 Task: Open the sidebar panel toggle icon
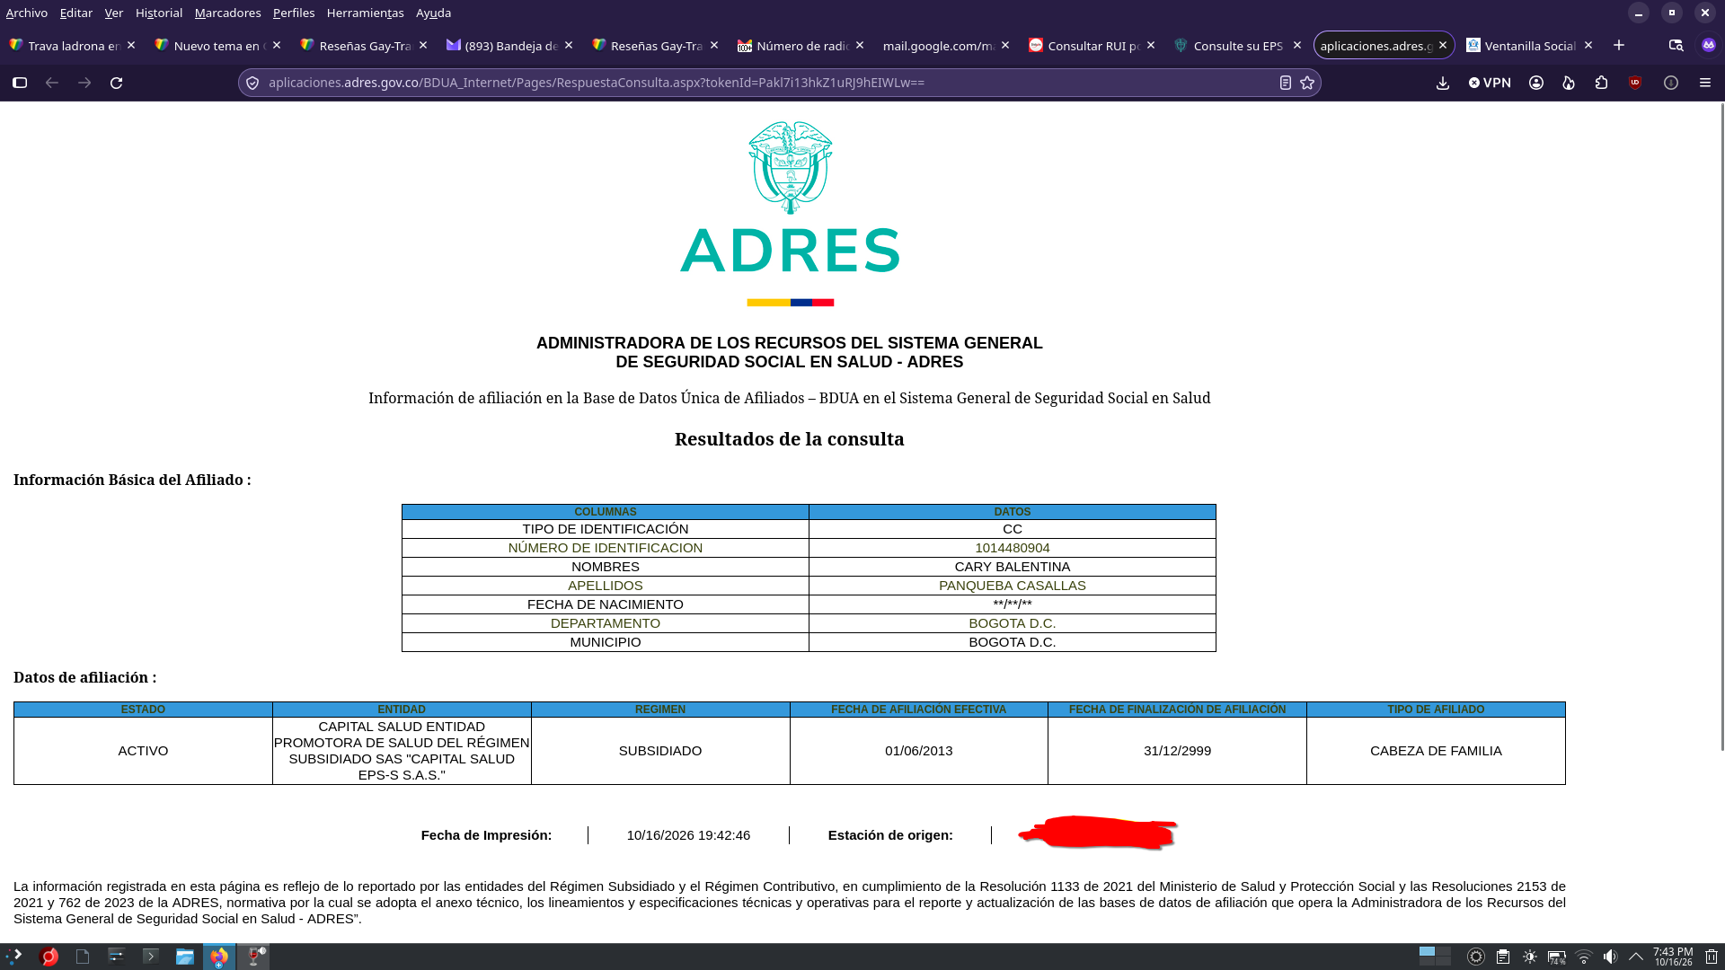pos(20,83)
